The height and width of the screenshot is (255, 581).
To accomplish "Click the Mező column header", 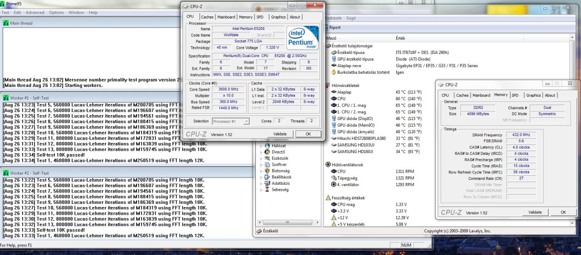I will [x=359, y=38].
